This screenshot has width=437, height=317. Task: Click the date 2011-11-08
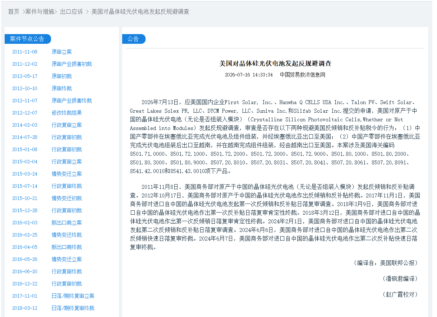click(25, 52)
